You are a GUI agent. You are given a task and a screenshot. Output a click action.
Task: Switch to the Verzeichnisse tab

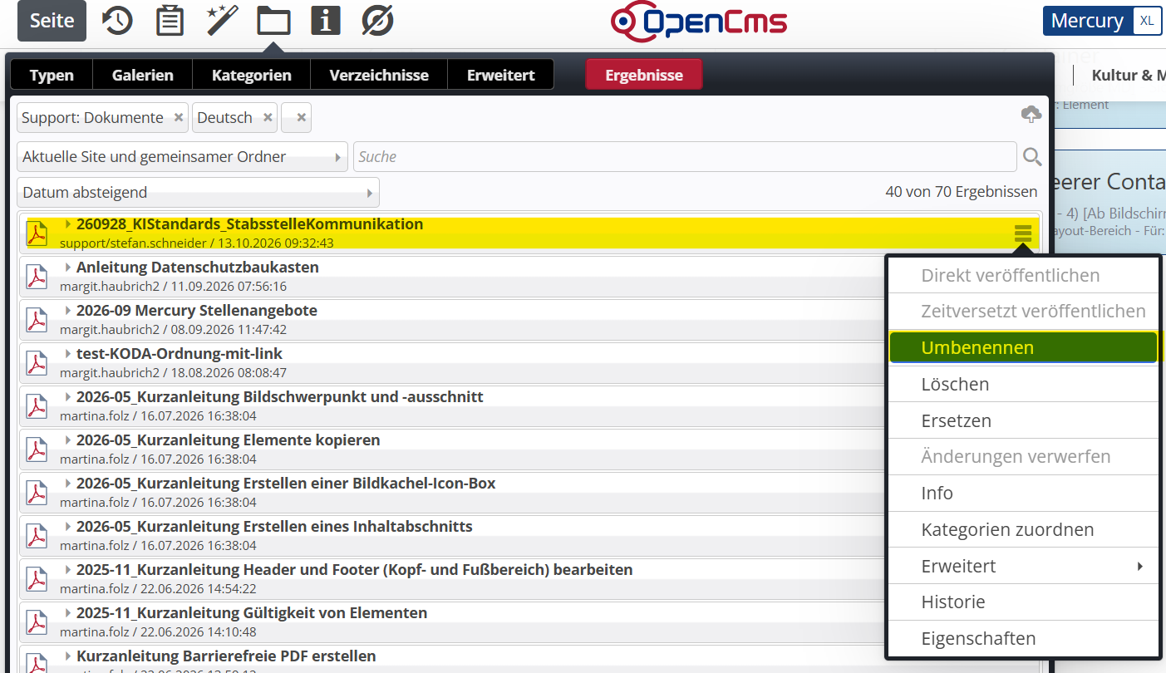[379, 75]
